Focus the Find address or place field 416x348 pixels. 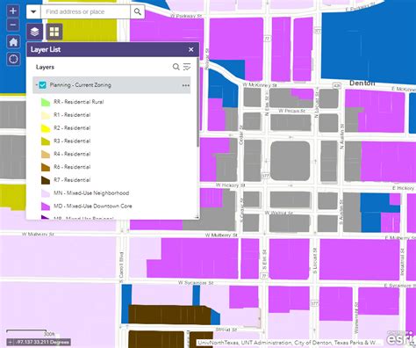point(85,11)
